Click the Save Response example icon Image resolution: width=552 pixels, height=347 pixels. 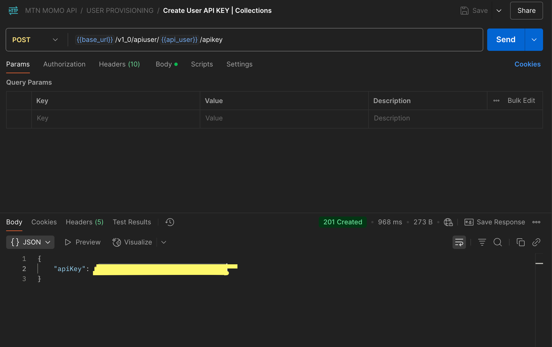click(x=469, y=222)
